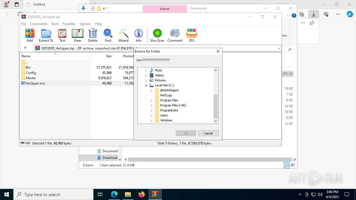
Task: Click the Delete trash can icon
Action: point(93,35)
